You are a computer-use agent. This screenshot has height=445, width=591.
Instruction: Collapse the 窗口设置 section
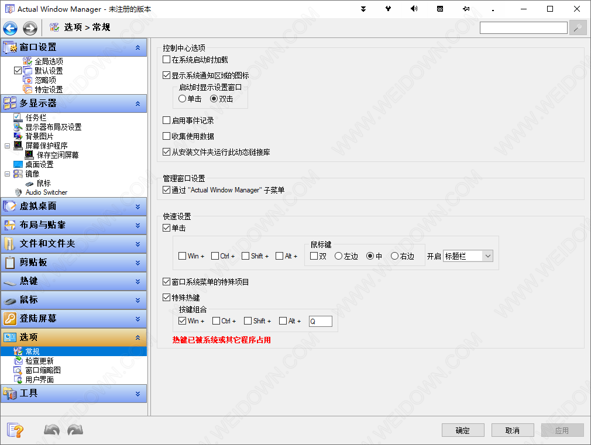point(138,47)
